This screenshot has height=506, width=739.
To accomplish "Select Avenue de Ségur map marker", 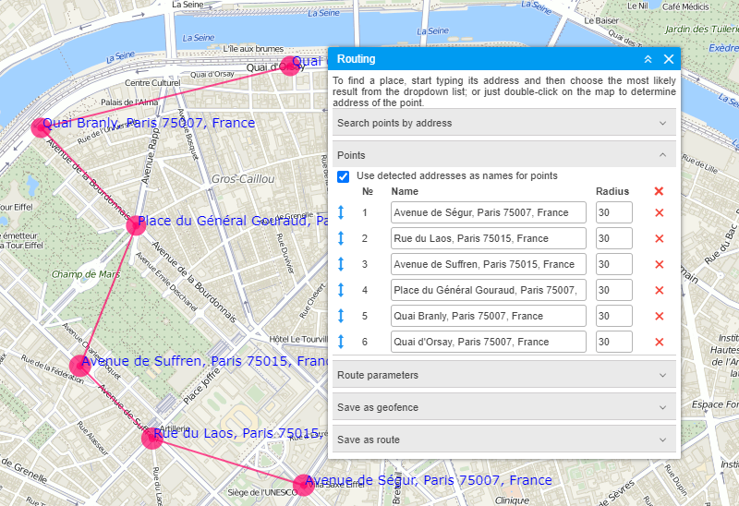I will (304, 486).
